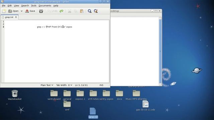Click the Copy icon in toolbar
Screen dimensions: 214x120
(x=76, y=11)
